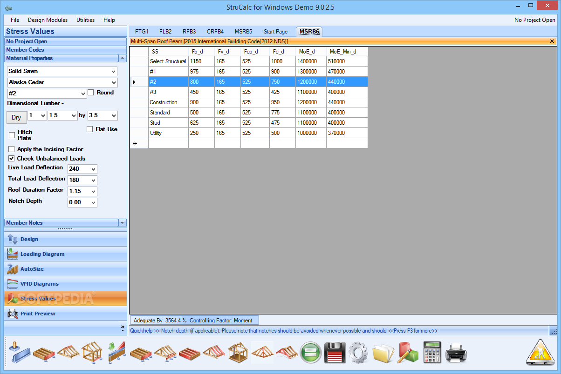The width and height of the screenshot is (561, 374).
Task: Check Apply the Incising Factor
Action: click(x=12, y=149)
